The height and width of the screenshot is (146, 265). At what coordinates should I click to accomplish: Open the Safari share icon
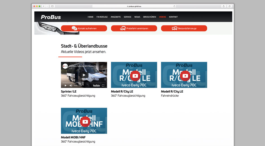click(224, 6)
